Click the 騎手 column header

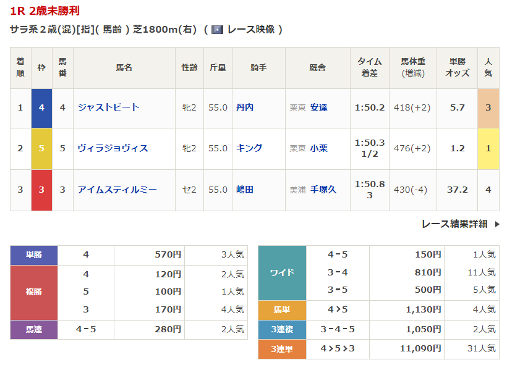(258, 67)
